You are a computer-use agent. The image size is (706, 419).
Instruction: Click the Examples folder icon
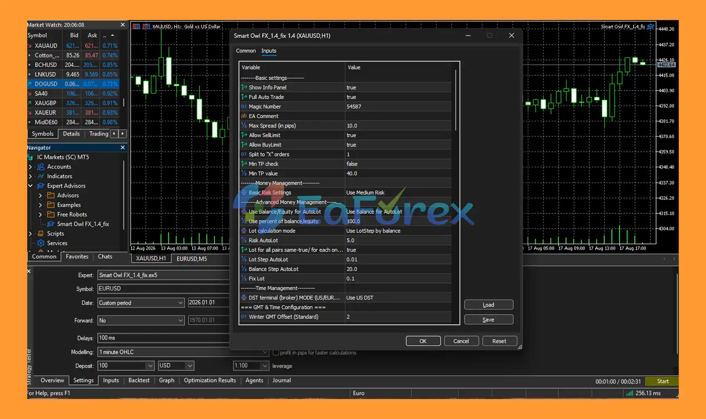[x=51, y=205]
